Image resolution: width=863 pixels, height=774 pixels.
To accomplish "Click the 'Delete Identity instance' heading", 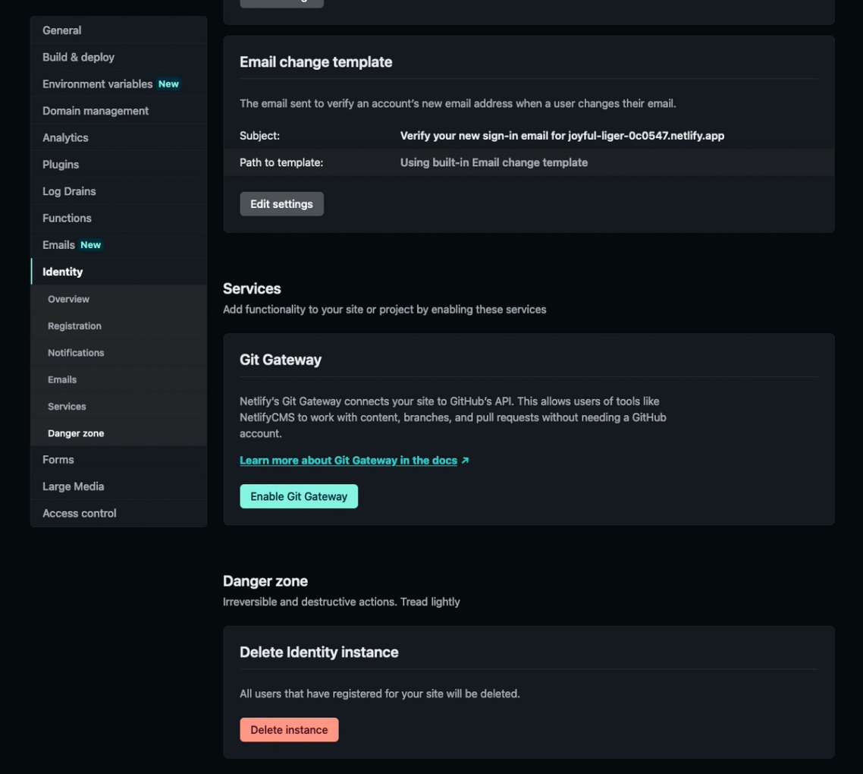I will [319, 653].
